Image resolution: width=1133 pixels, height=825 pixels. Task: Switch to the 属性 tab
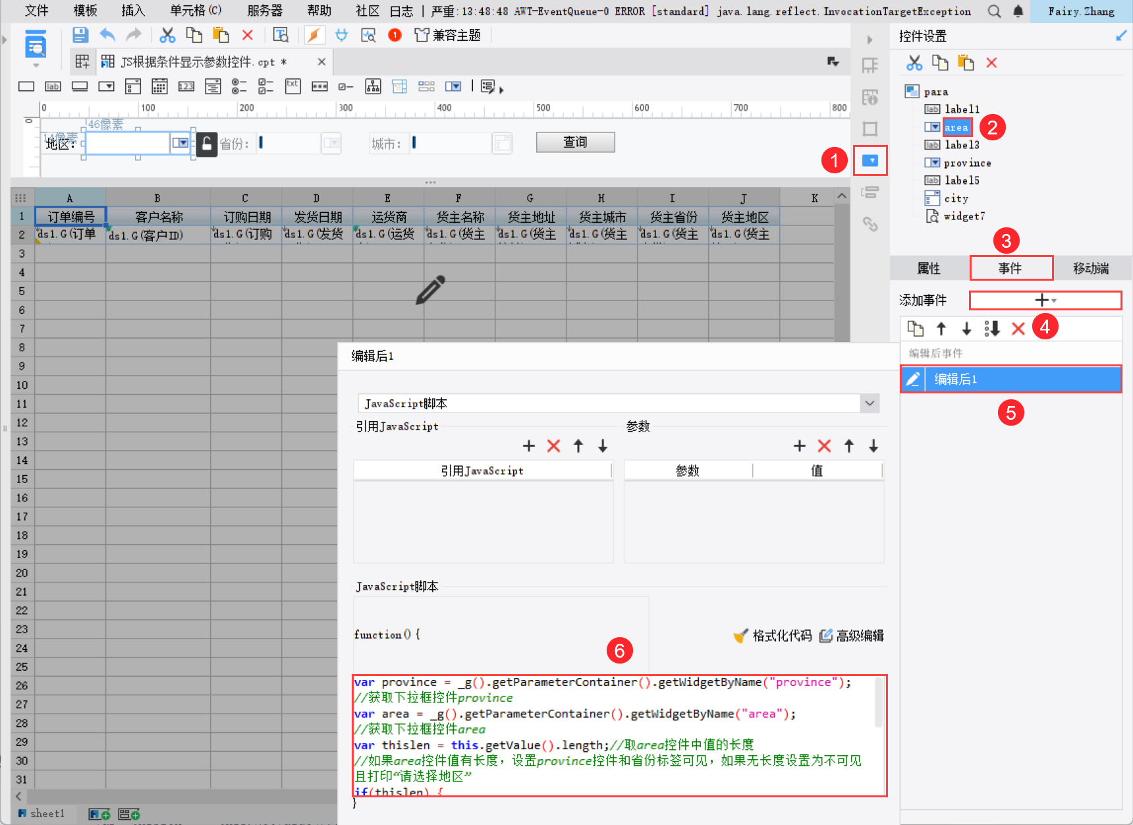coord(929,268)
